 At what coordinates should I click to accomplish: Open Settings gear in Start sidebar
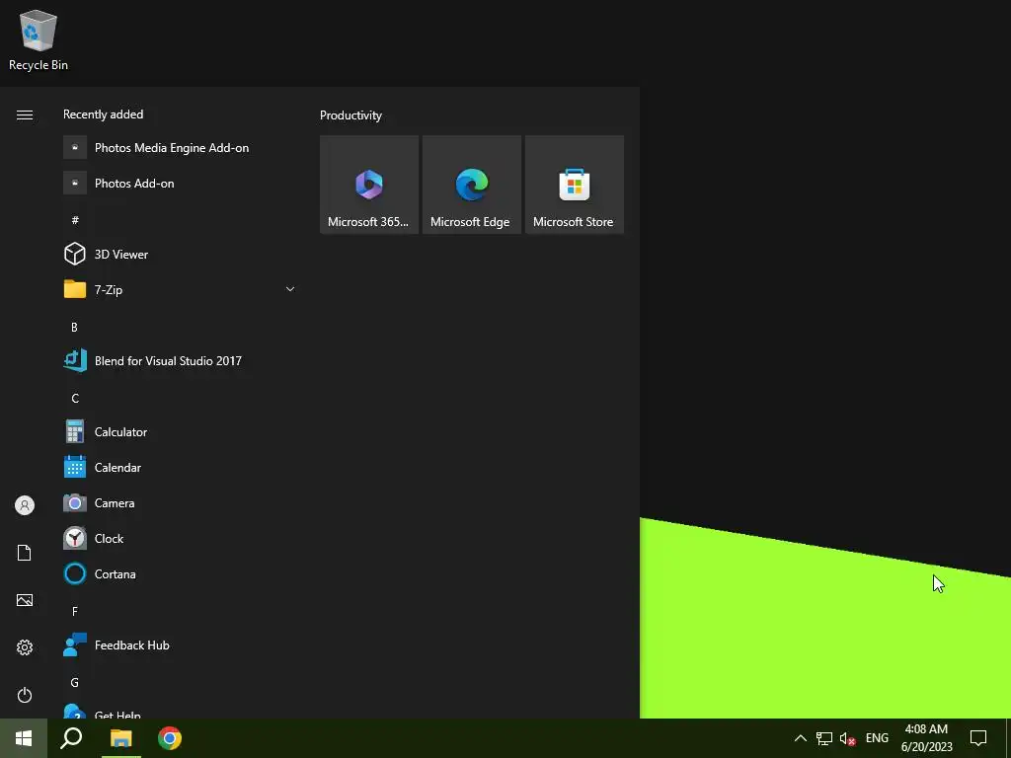point(25,647)
